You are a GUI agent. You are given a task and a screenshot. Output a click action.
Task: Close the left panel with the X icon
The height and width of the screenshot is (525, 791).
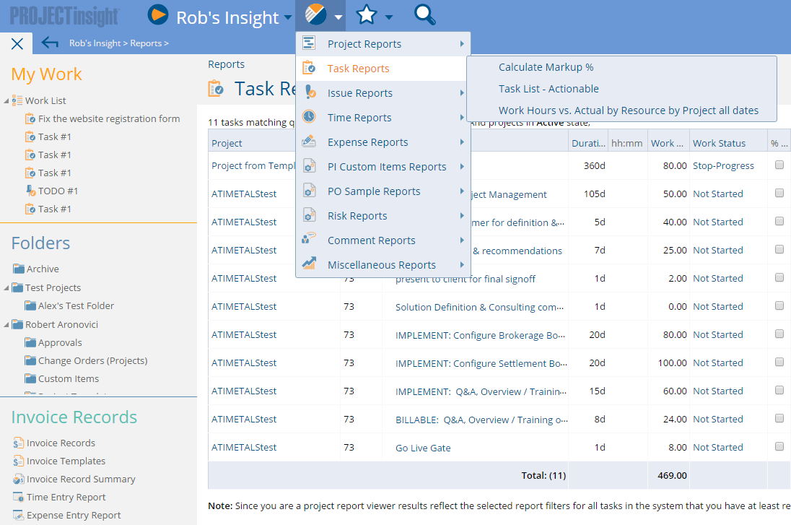[17, 44]
